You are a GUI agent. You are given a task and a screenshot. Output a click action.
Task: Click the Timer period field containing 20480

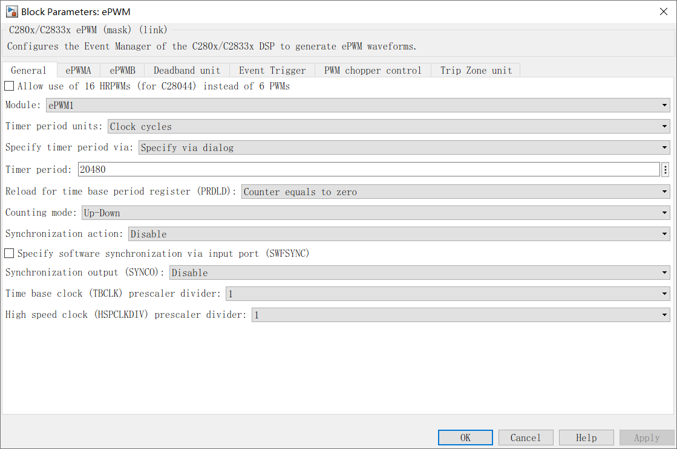coord(368,169)
